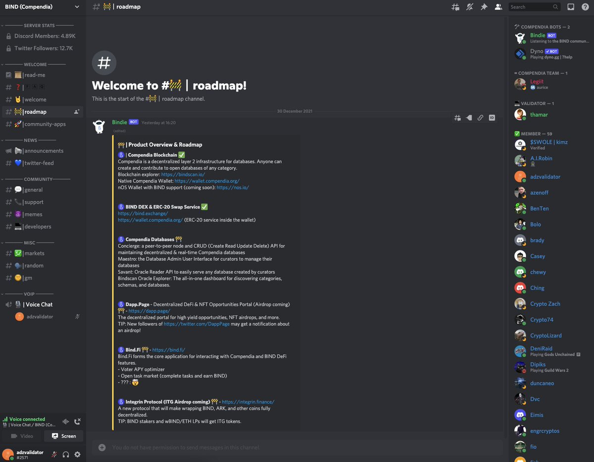Click speaker icon of Voice Chat channel
Screen dimensions: 594x462
pos(8,304)
